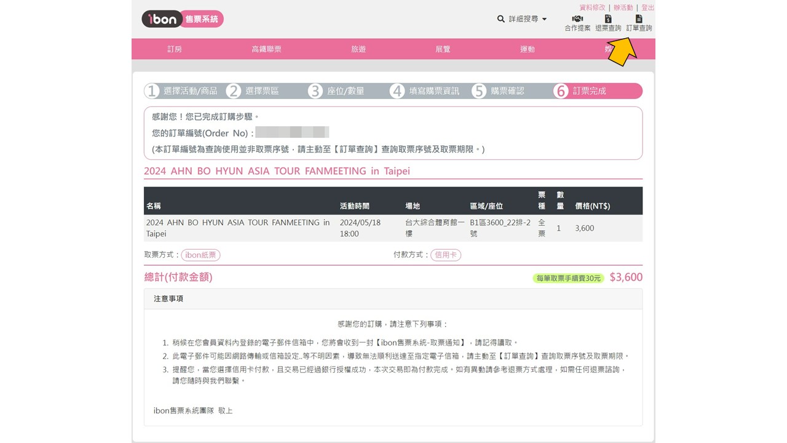The image size is (787, 443).
Task: Click the 台大綜合體育館一樓 venue cell
Action: click(435, 228)
